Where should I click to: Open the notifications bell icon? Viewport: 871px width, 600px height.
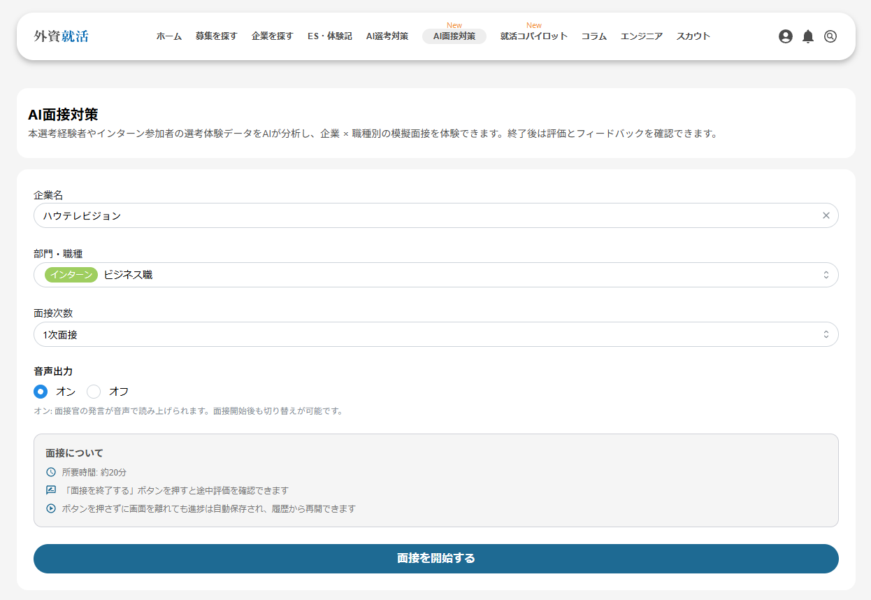(x=808, y=36)
